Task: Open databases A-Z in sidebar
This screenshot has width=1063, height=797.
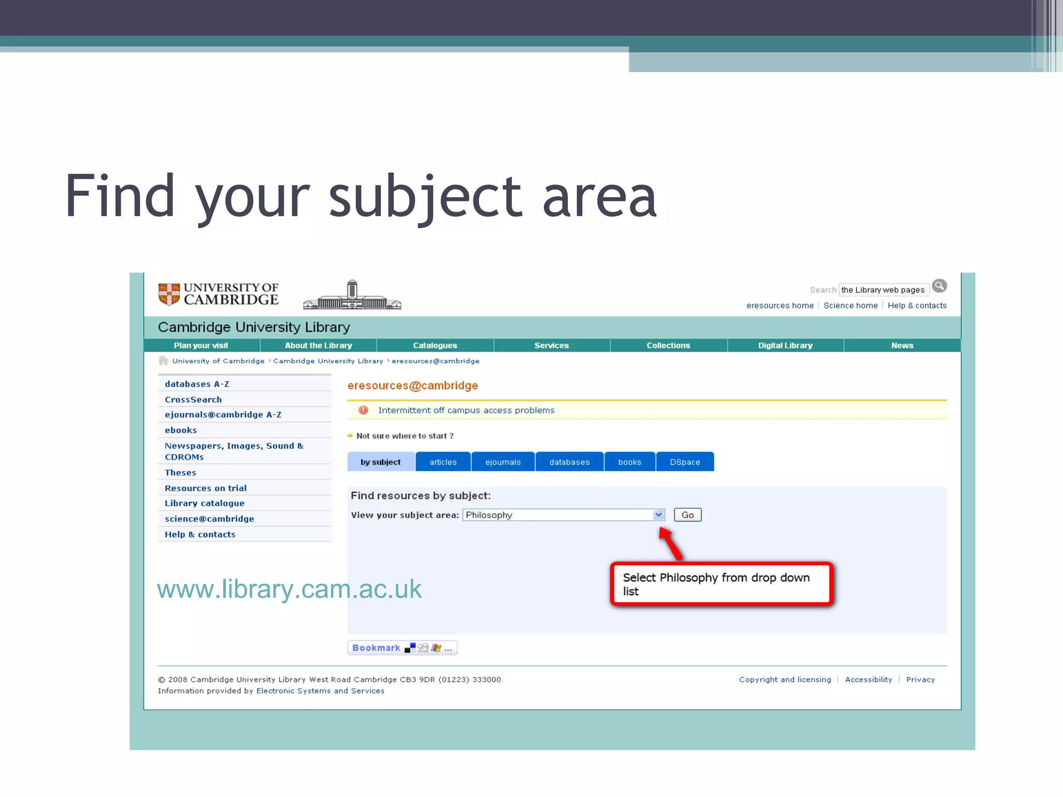Action: 197,384
